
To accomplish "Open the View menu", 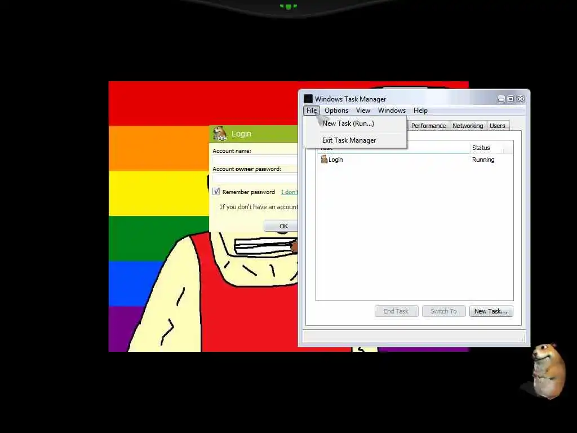I will click(363, 111).
